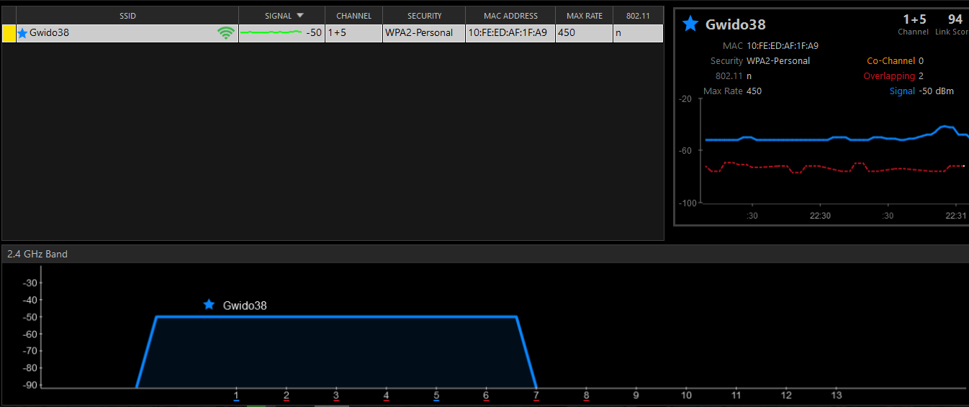This screenshot has height=407, width=969.
Task: Toggle sort arrow on the SIGNAL column
Action: [300, 16]
